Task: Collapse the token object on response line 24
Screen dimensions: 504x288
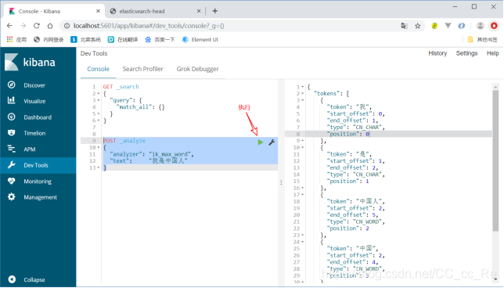Action: point(302,242)
